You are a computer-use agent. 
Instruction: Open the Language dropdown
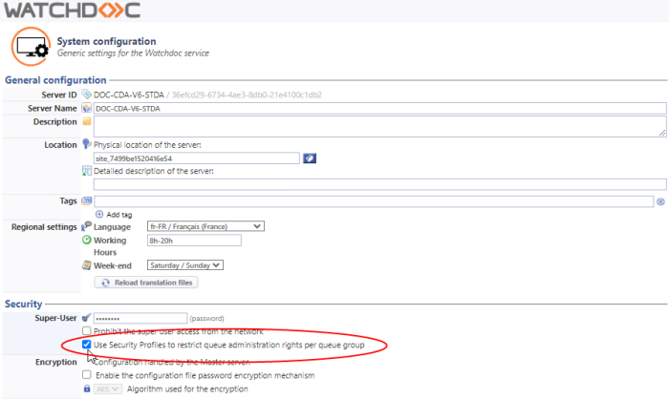pos(205,226)
